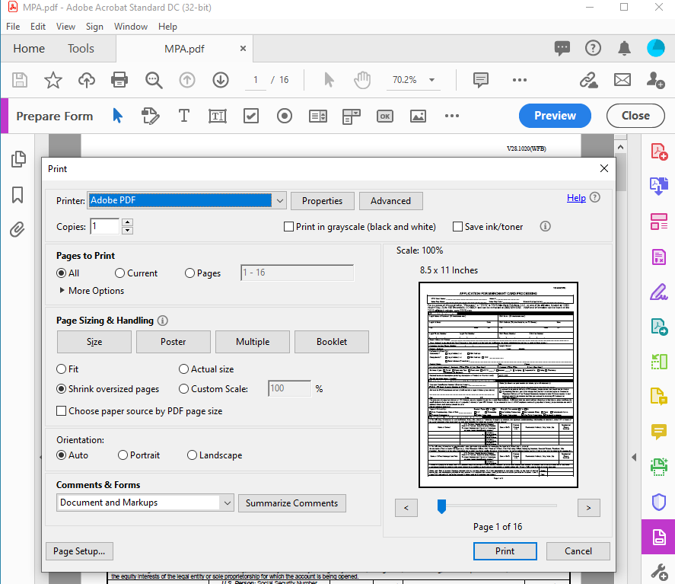Switch to the Tools tab

(81, 49)
